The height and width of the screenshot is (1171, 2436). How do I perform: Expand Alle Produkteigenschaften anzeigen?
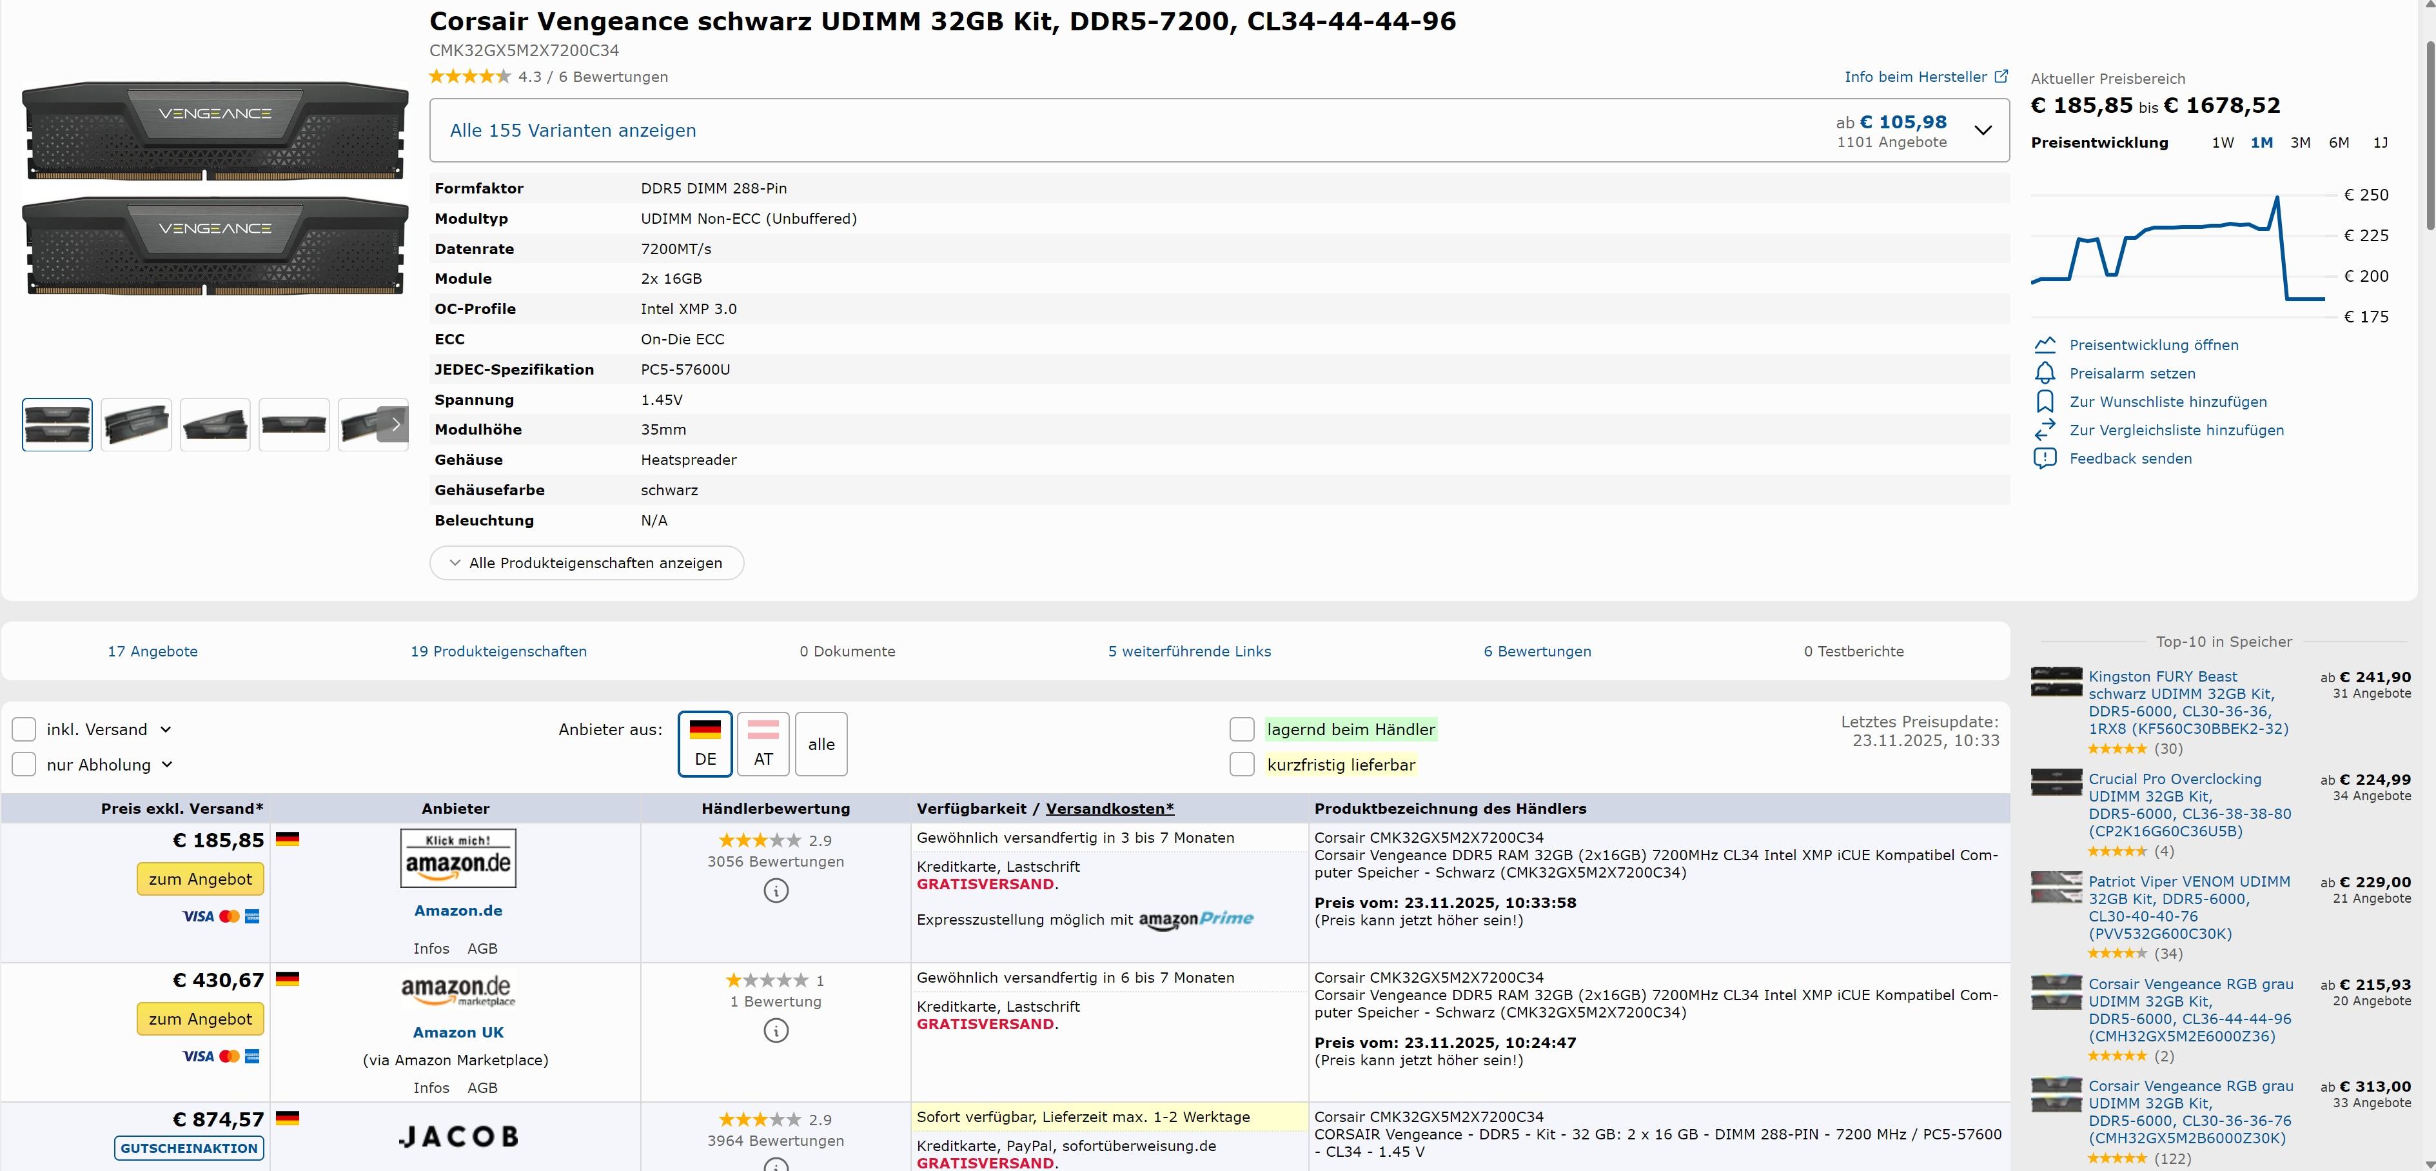[586, 563]
